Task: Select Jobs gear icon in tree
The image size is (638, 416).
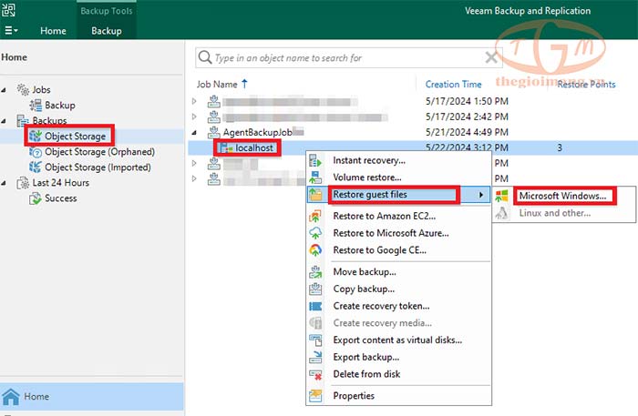Action: pyautogui.click(x=23, y=89)
